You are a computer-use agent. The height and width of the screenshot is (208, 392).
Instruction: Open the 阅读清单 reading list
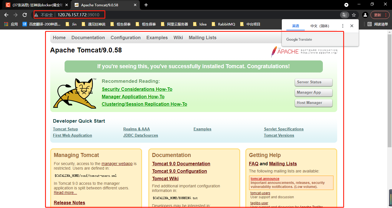coord(378,24)
